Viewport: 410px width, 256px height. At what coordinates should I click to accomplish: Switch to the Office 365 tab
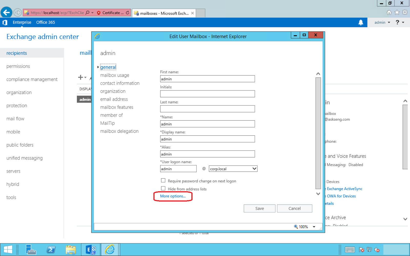(45, 22)
